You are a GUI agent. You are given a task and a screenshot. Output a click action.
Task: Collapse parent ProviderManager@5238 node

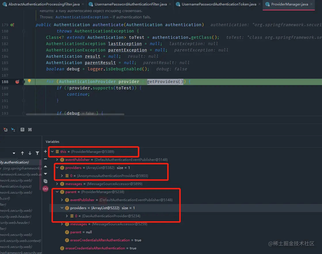(x=57, y=192)
